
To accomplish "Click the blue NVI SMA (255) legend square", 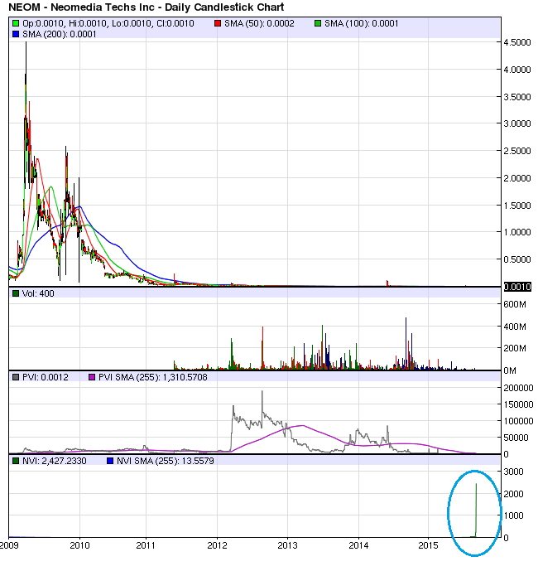I will coord(110,461).
